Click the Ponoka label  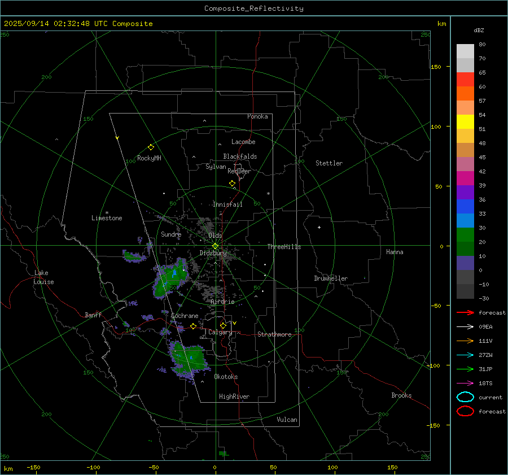point(257,117)
